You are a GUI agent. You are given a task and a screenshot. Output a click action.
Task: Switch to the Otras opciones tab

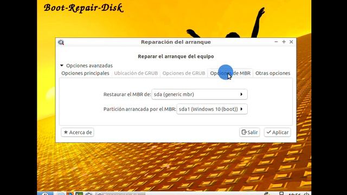pyautogui.click(x=273, y=73)
